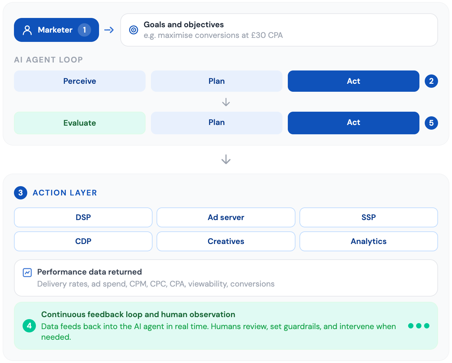Click the target icon beside Goals and objectives
This screenshot has width=452, height=363.
(x=134, y=30)
